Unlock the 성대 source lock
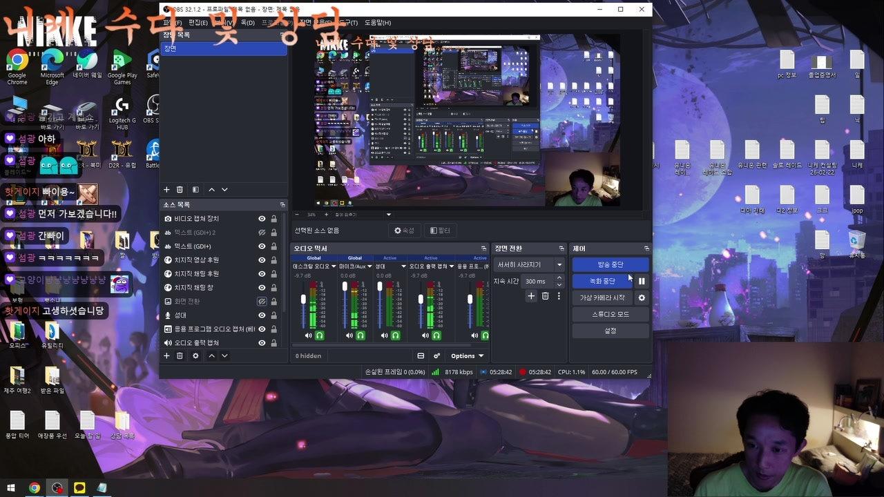The height and width of the screenshot is (497, 884). [274, 315]
